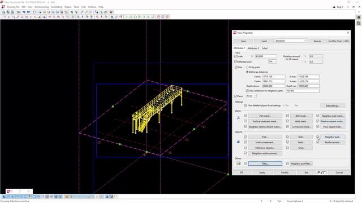Click the Tekla logo icon beside Drawing File
Viewport: 362px width, 203px height.
(x=3, y=7)
